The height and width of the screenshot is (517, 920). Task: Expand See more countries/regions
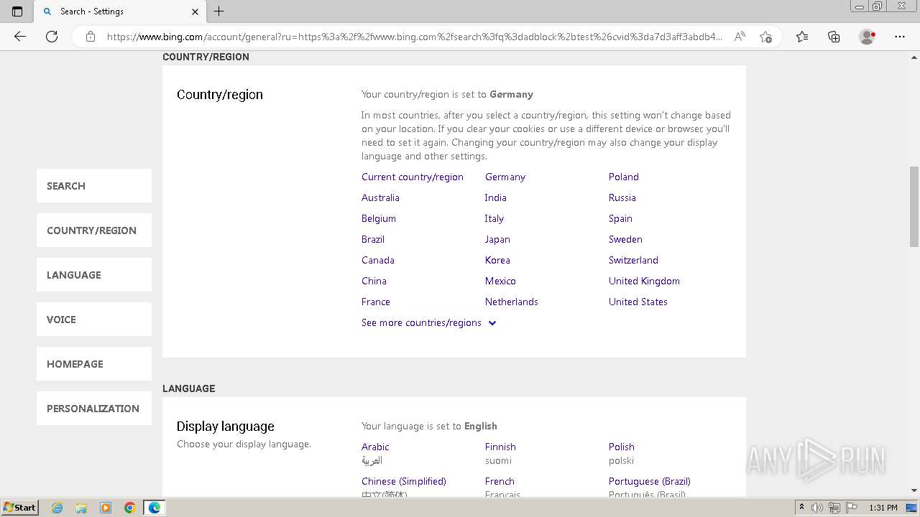pos(429,323)
